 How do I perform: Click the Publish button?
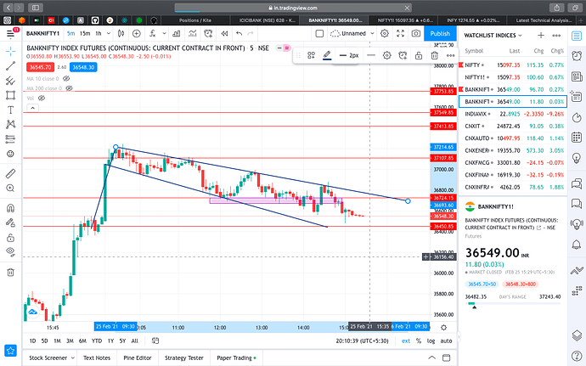click(440, 34)
